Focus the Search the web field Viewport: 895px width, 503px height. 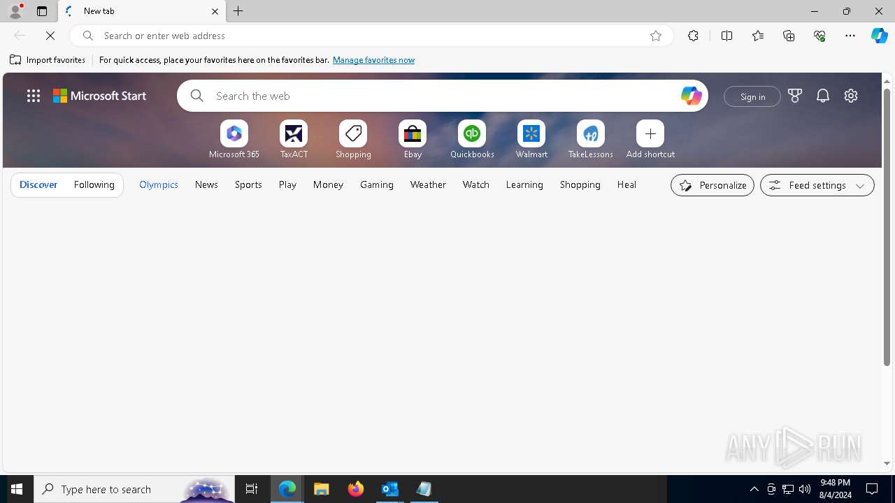click(443, 96)
